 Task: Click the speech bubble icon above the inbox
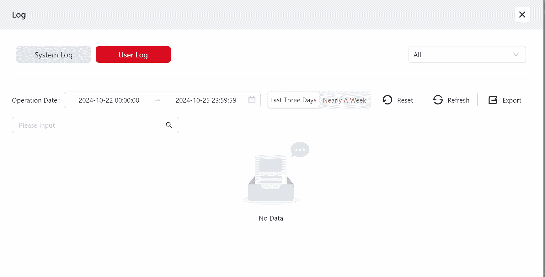(x=300, y=149)
